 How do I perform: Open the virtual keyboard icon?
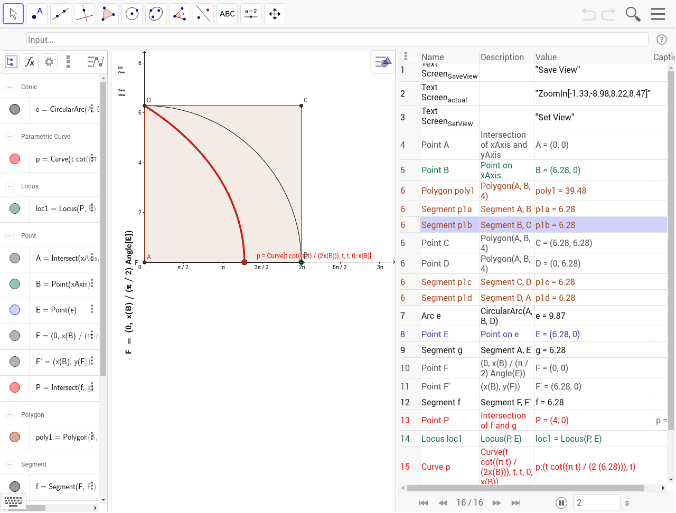coord(13,501)
